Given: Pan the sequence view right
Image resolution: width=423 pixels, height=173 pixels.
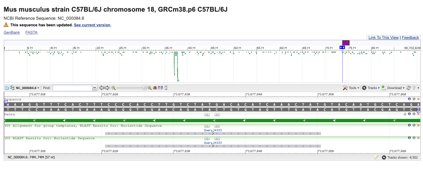Looking at the screenshot, I should point(107,88).
